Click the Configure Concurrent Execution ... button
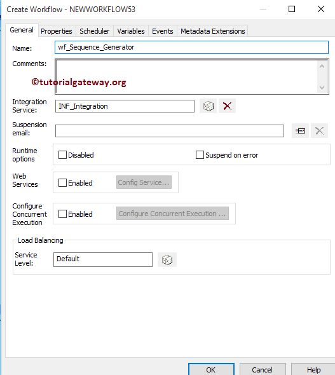Image resolution: width=335 pixels, height=375 pixels. (x=172, y=214)
